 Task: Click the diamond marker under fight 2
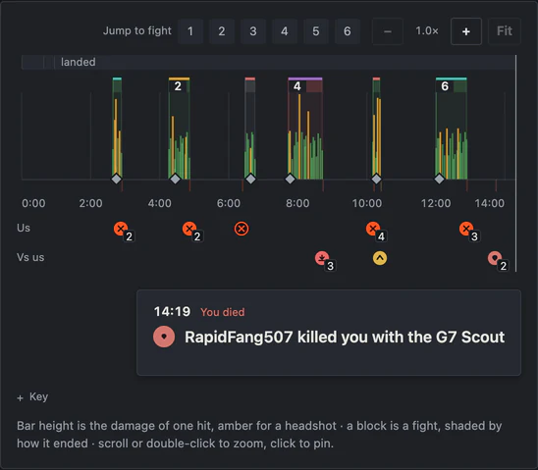pyautogui.click(x=176, y=179)
